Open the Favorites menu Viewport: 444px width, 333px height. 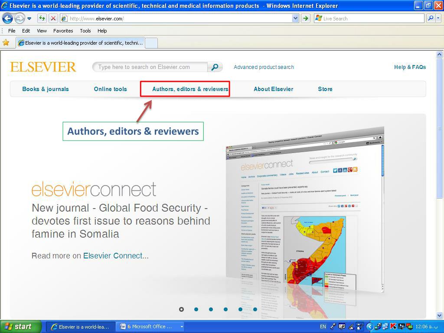63,31
